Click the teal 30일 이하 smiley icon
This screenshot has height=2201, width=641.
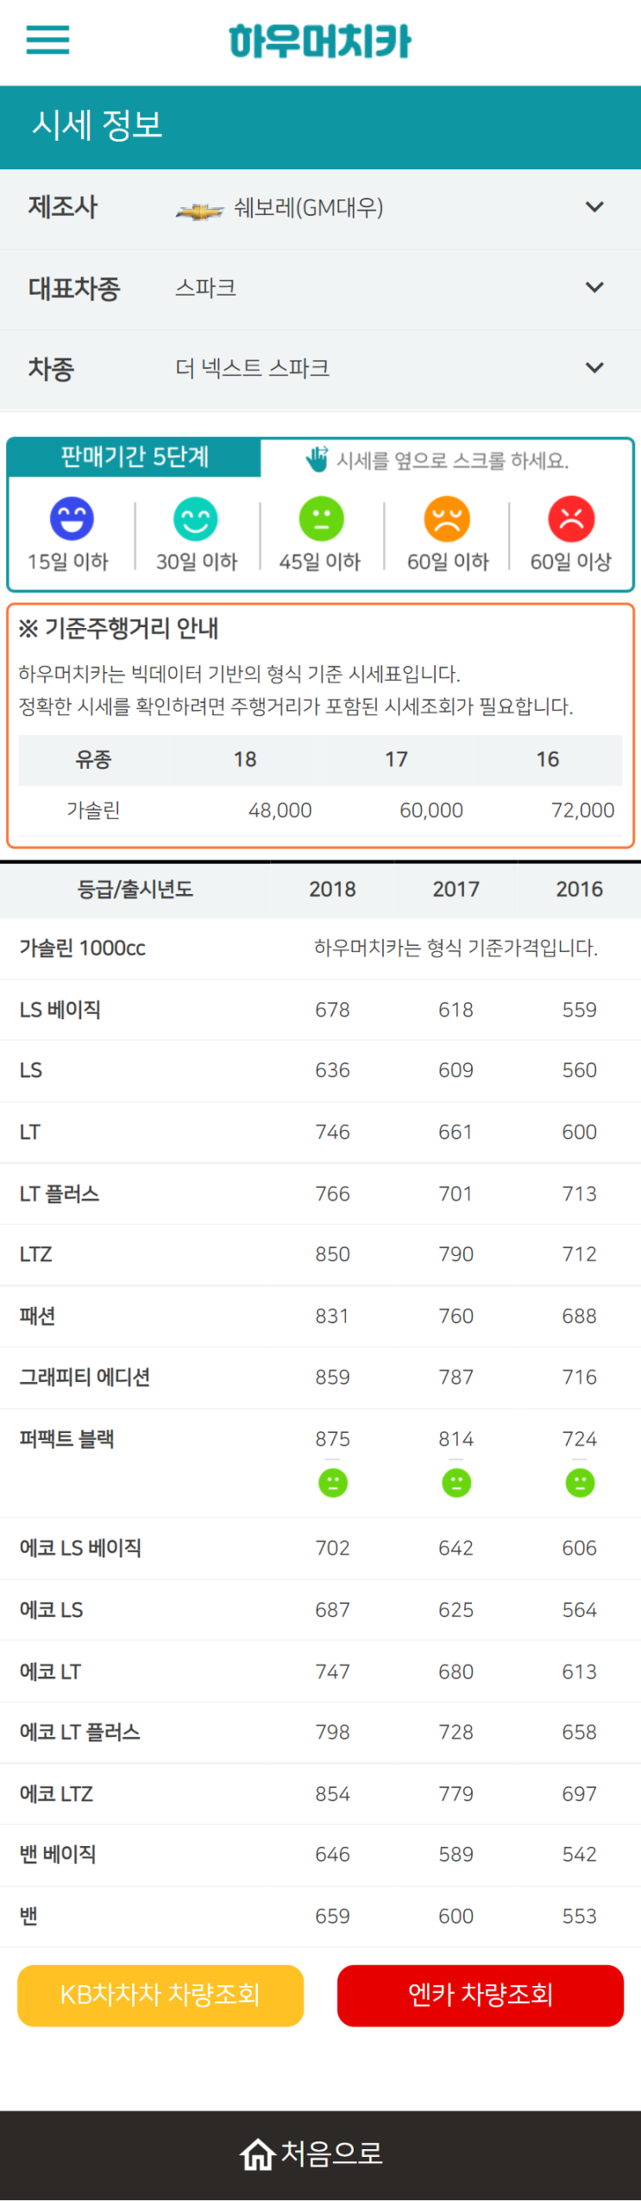click(196, 518)
